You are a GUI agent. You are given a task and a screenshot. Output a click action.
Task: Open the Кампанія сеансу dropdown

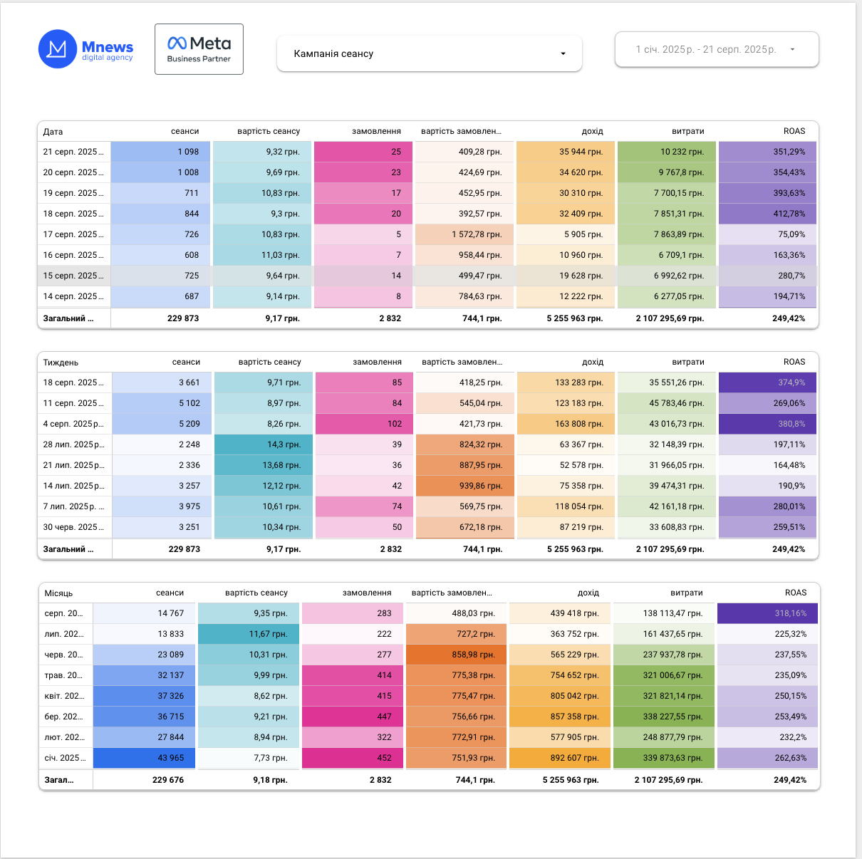pyautogui.click(x=430, y=53)
